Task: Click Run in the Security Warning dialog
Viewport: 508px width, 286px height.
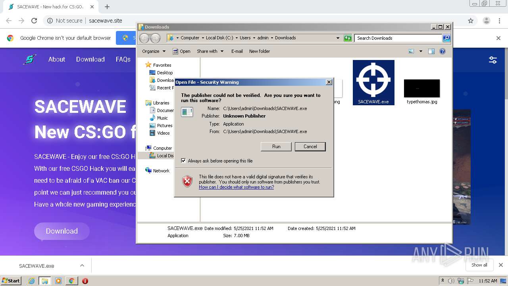Action: [276, 147]
